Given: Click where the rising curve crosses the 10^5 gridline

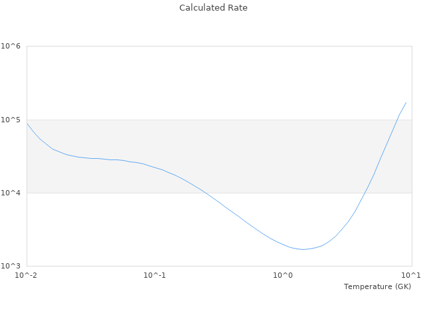Looking at the screenshot, I should pyautogui.click(x=395, y=120).
